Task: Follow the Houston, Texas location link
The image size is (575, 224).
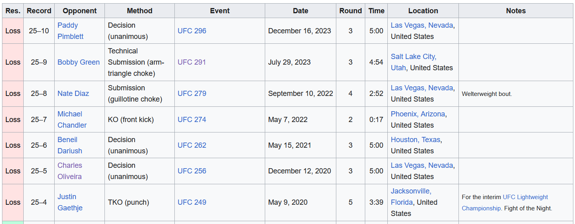Action: 416,140
